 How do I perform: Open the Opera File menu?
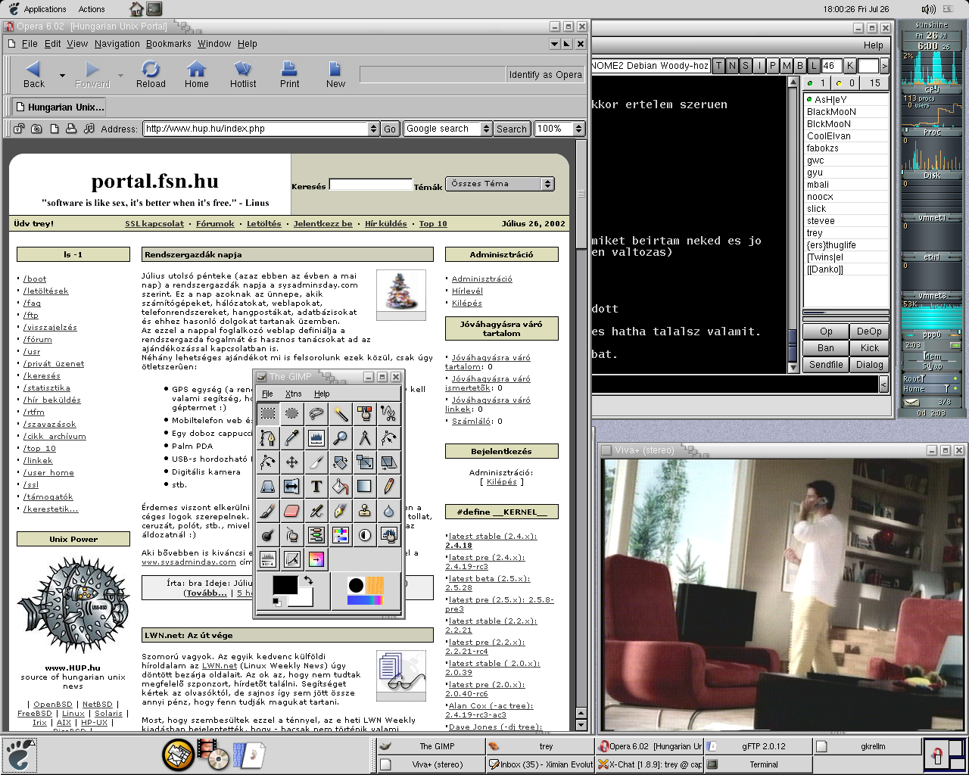click(x=30, y=44)
